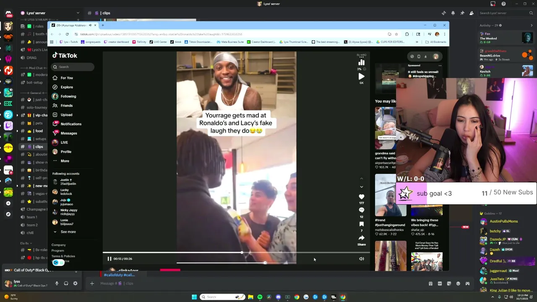537x302 pixels.
Task: Bookmark the TikTok video
Action: (x=362, y=224)
